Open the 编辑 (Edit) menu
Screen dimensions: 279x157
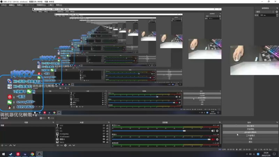click(x=12, y=5)
